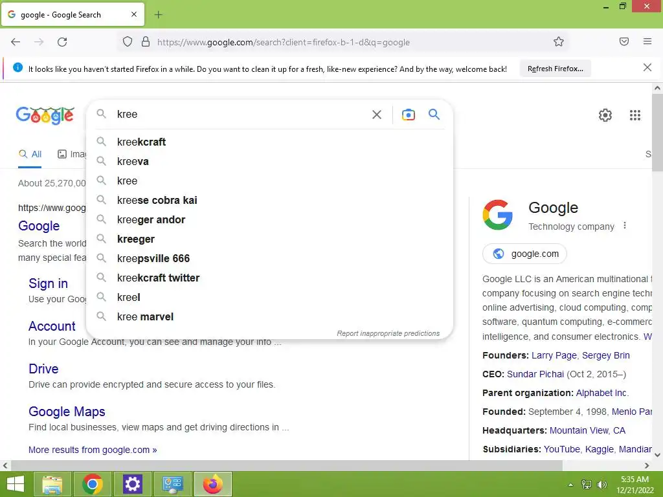The width and height of the screenshot is (663, 497).
Task: Click Report inappropriate predictions
Action: tap(388, 333)
